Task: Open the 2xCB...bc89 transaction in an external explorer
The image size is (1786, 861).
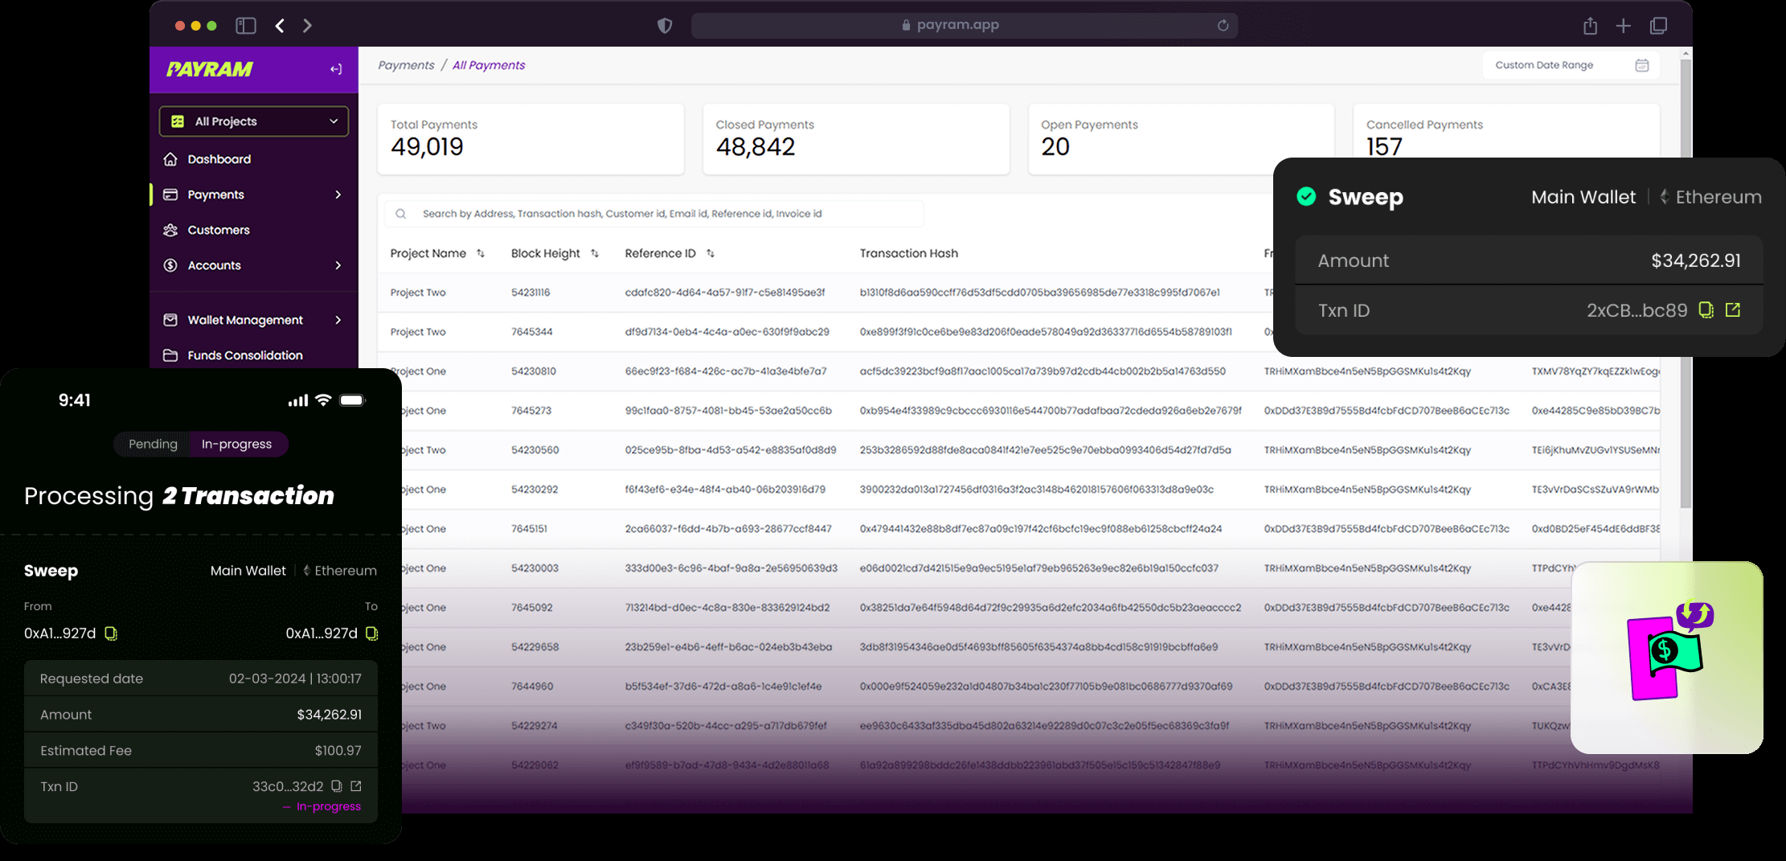Action: point(1733,310)
